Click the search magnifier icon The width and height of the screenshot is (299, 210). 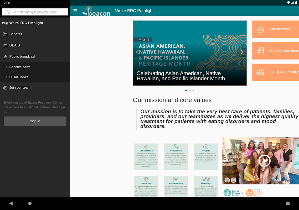(8, 12)
